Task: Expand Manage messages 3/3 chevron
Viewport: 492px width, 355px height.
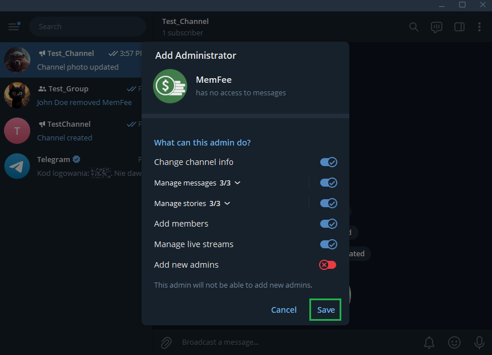Action: coord(237,183)
